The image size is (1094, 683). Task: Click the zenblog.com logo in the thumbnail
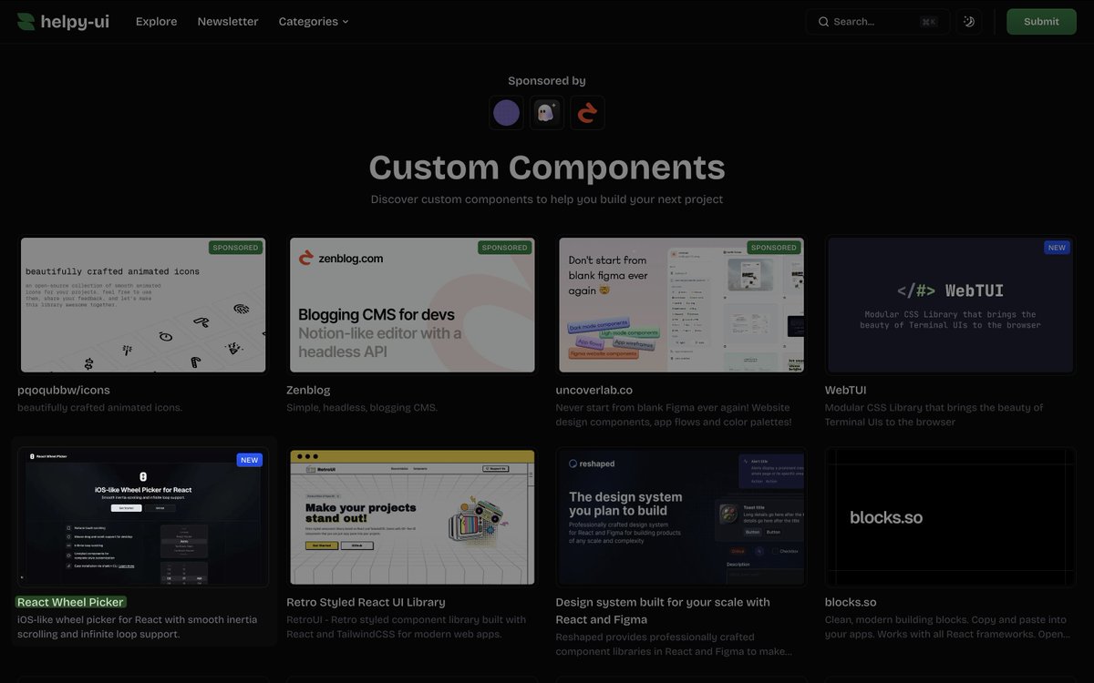coord(341,259)
